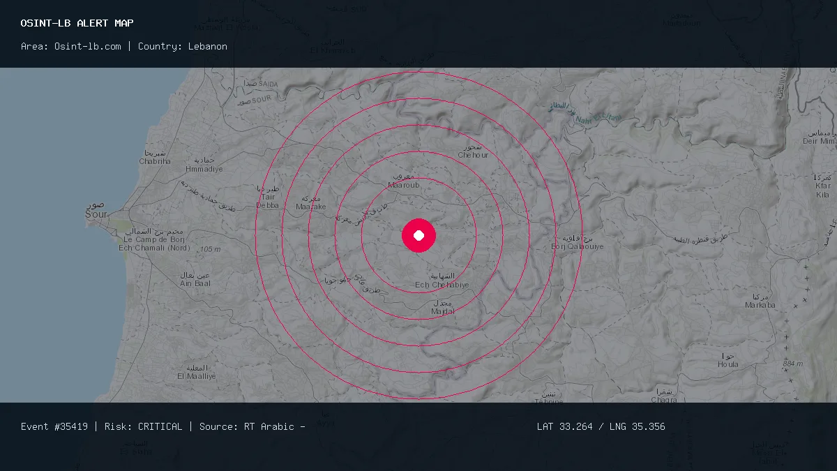Click the Event #35419 label
Screen dimensions: 837x471
coord(54,426)
